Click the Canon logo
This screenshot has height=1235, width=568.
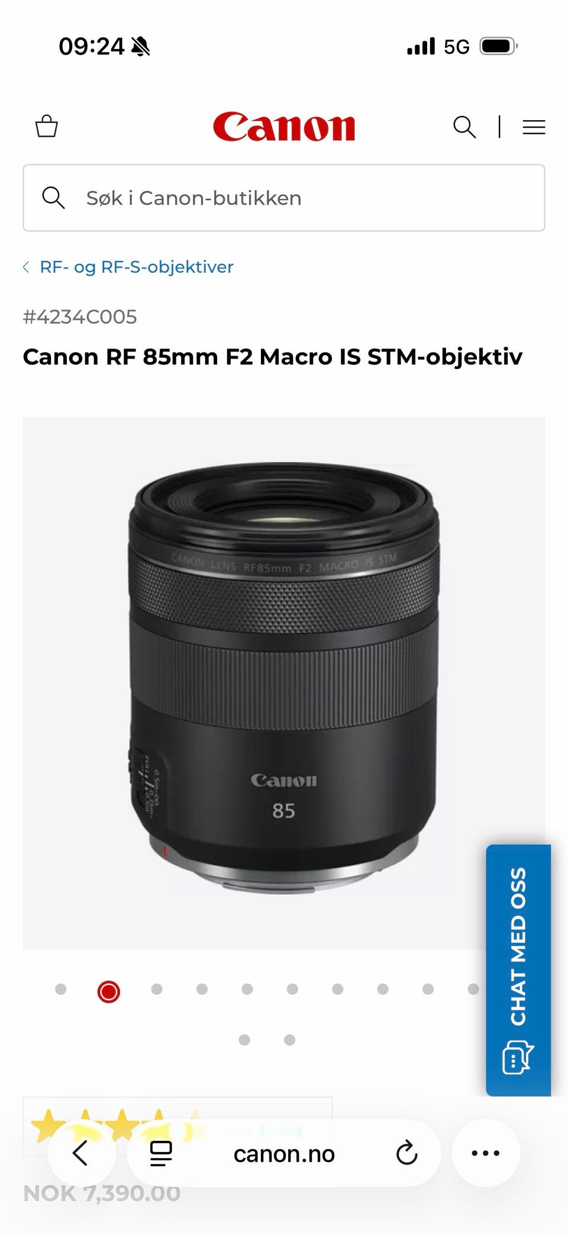click(x=284, y=127)
